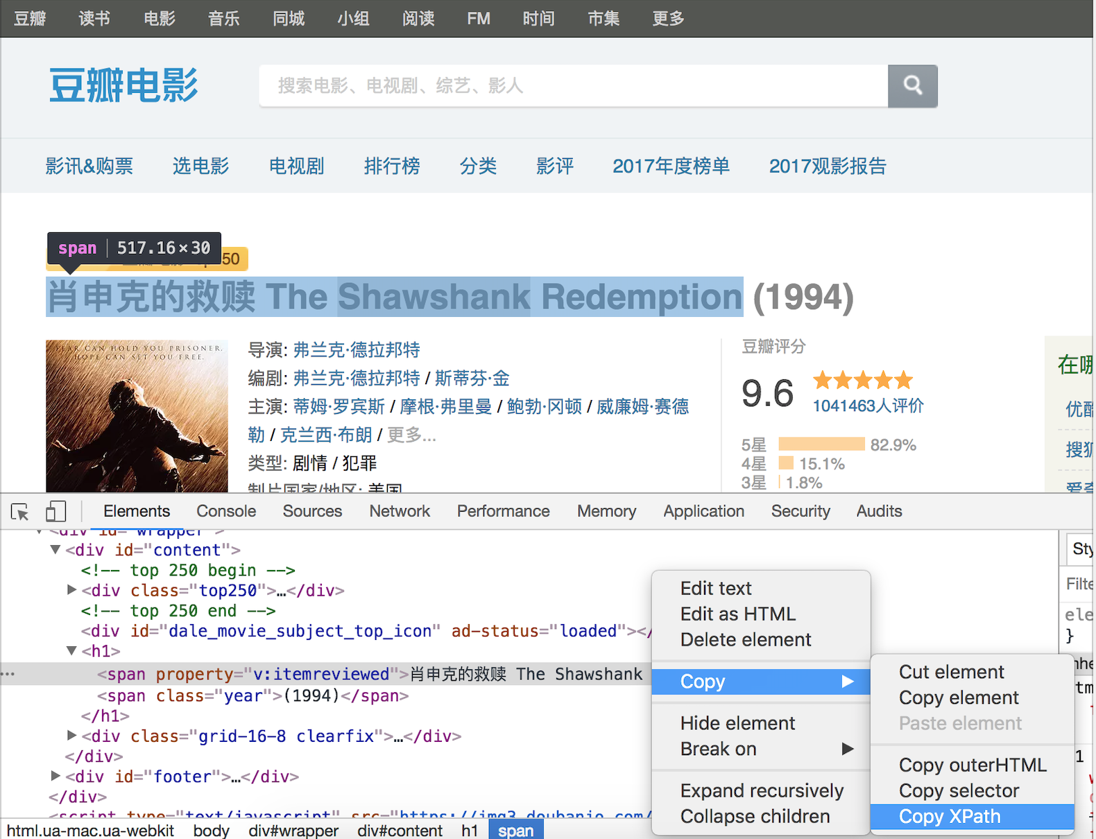Click the 1041463人评价 ratings link
The height and width of the screenshot is (839, 1096).
pos(868,406)
